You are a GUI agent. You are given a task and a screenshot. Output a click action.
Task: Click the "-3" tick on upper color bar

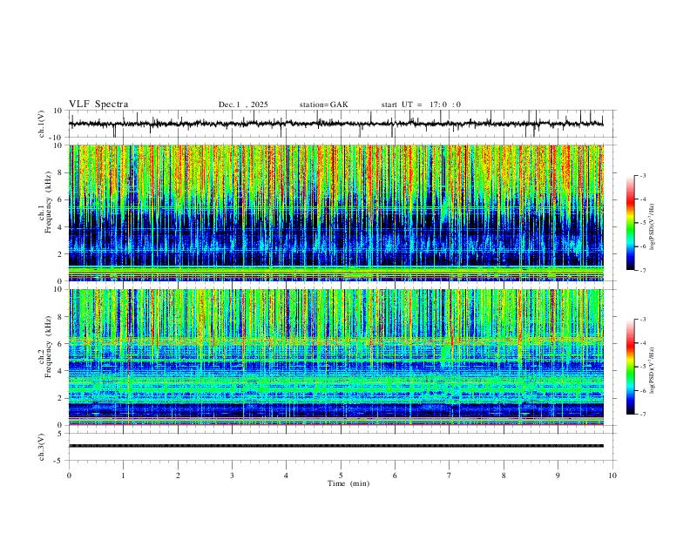[642, 175]
